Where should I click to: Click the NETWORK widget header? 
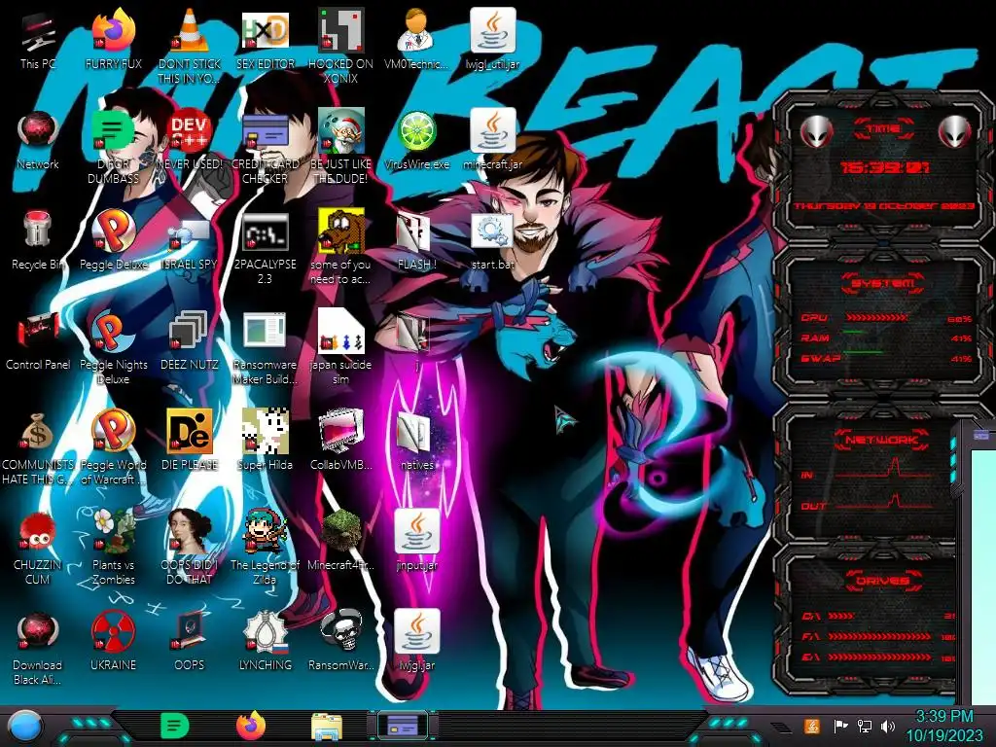(x=882, y=440)
